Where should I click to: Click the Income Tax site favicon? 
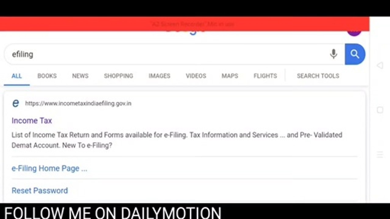[16, 103]
